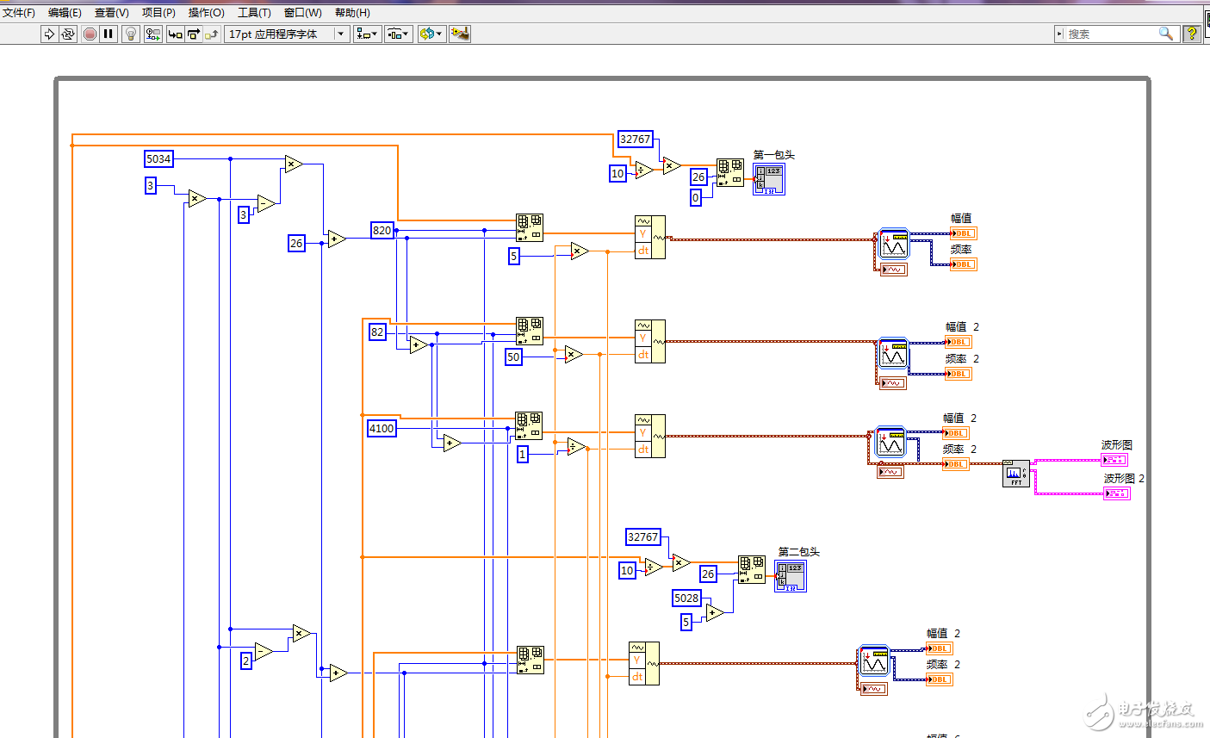Open the 操作(O) menu
The image size is (1210, 738).
(x=207, y=12)
